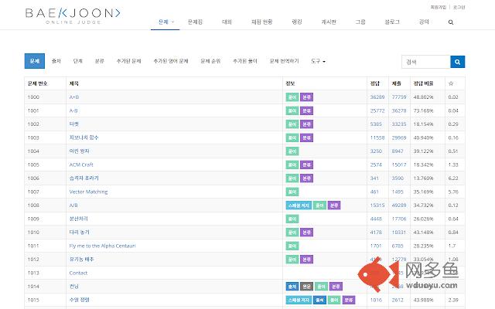The image size is (495, 309).
Task: Click the submission count 15017 for problem 1005
Action: click(399, 165)
